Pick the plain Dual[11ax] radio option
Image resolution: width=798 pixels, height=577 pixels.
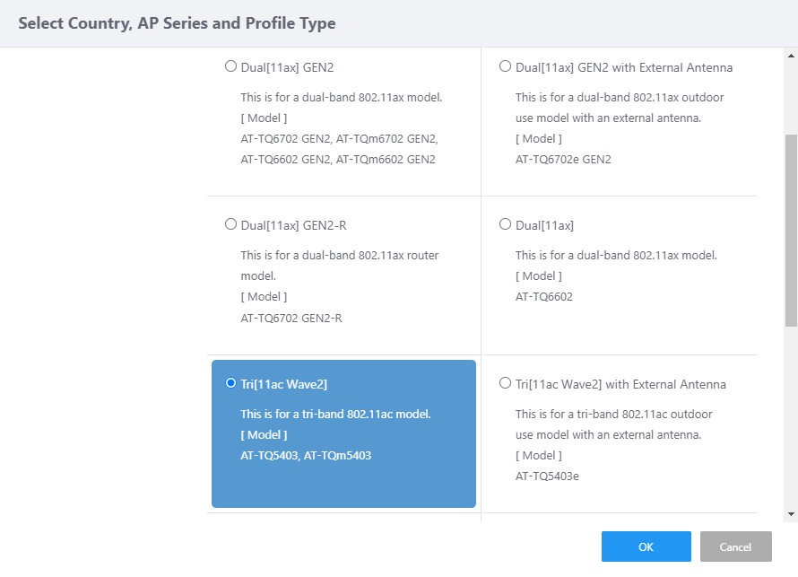pos(505,223)
